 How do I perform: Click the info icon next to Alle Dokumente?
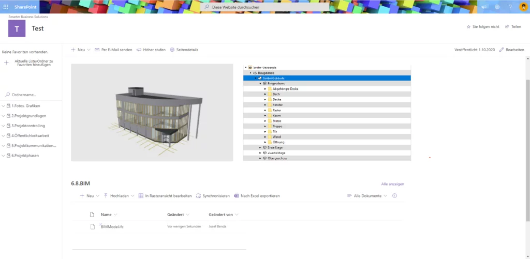[394, 196]
